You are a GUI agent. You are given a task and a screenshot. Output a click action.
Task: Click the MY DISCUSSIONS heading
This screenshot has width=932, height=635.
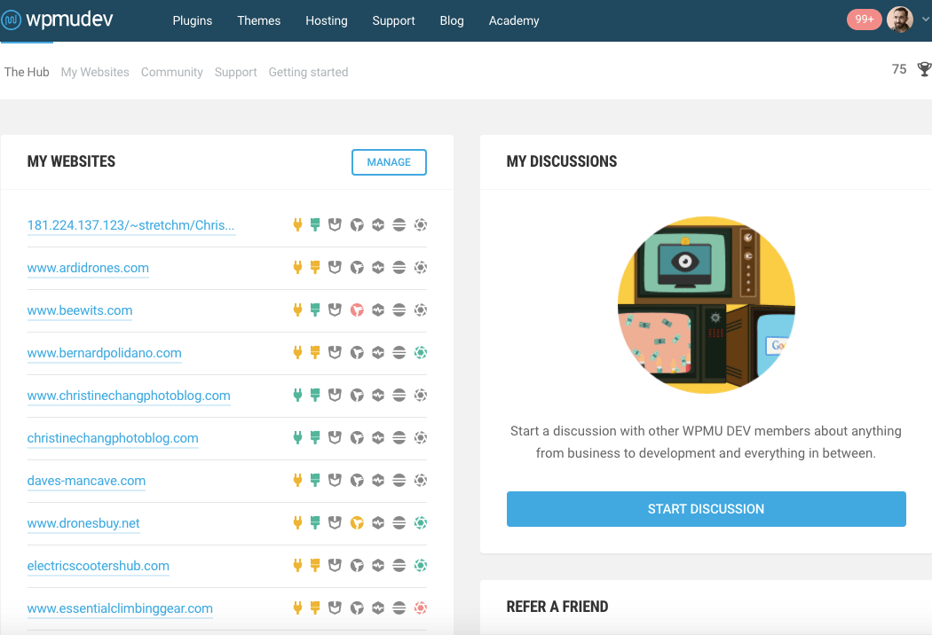[562, 161]
